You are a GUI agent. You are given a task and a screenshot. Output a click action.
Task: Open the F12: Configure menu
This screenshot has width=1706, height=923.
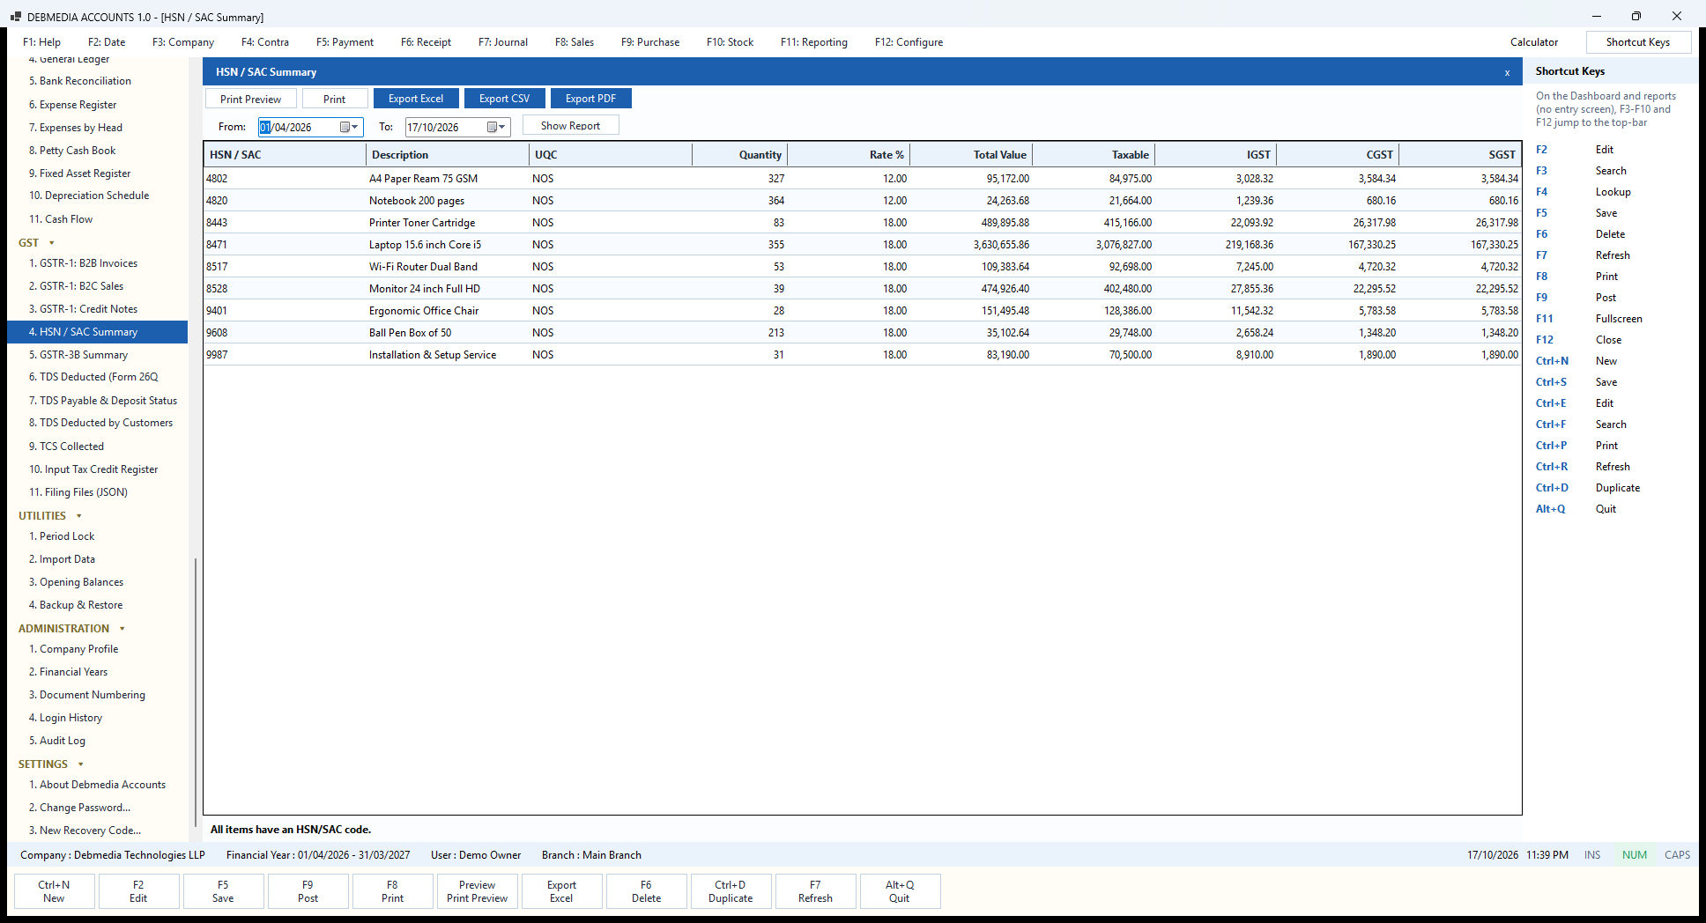pyautogui.click(x=909, y=42)
